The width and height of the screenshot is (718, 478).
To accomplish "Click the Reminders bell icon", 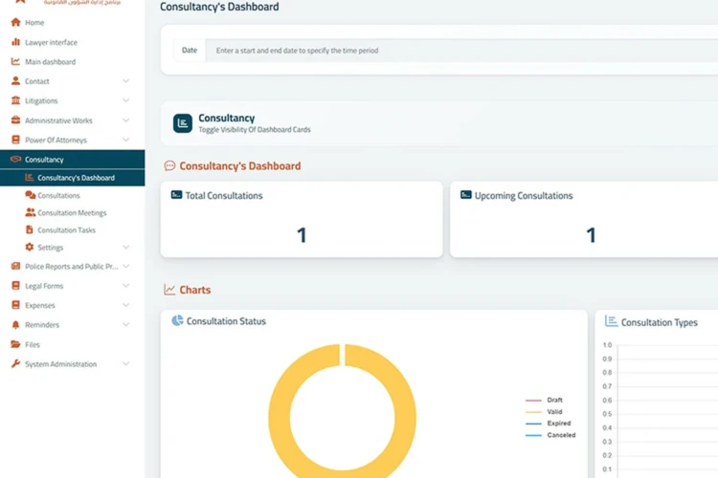I will click(x=15, y=324).
